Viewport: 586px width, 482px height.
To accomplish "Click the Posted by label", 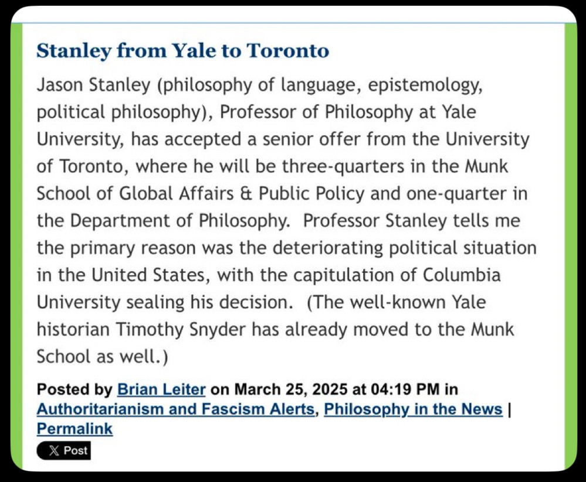I will pos(74,389).
